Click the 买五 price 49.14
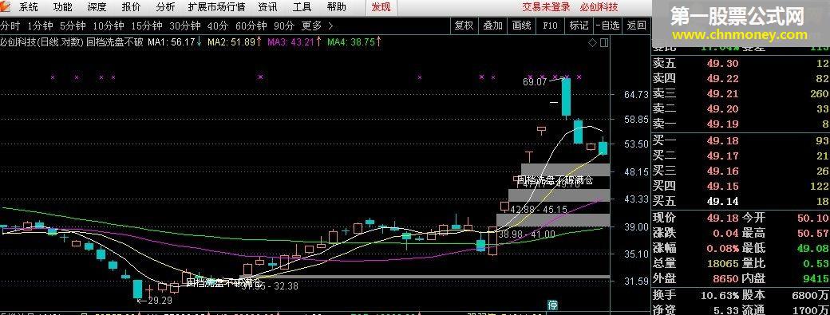 point(722,202)
